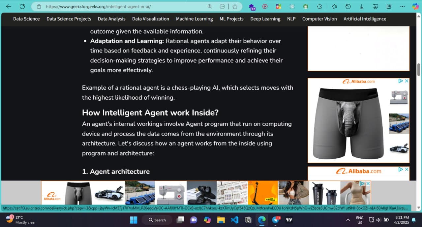Open Visual Studio Code from taskbar
422x227 pixels.
[x=235, y=220]
